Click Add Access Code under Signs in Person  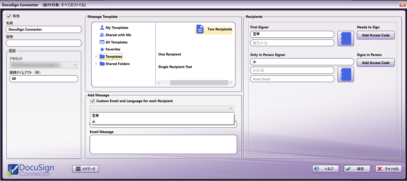pos(376,63)
